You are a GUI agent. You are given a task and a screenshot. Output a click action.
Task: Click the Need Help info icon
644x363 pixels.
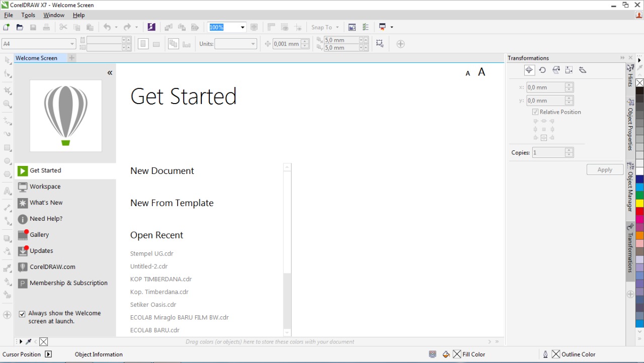[23, 219]
